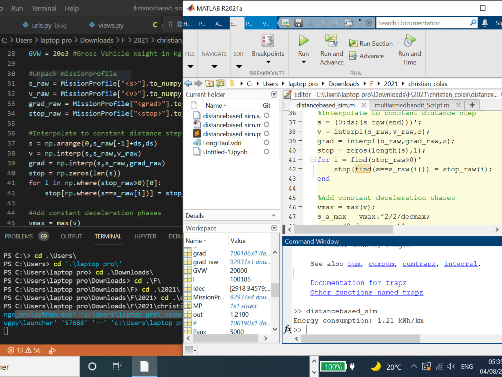Click the green Run button icon
This screenshot has width=502, height=377.
[x=303, y=40]
